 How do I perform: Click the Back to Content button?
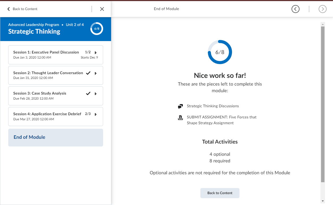pyautogui.click(x=220, y=193)
